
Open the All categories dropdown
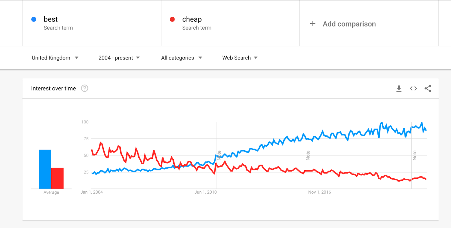point(182,58)
